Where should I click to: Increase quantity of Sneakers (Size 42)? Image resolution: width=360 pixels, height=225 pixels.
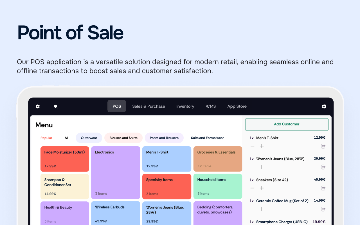click(262, 188)
